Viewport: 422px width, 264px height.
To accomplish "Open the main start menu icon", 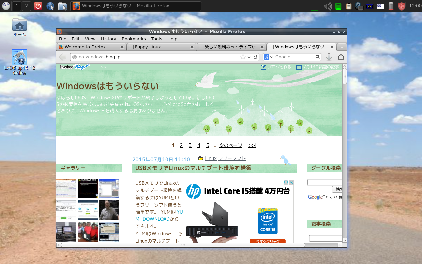I will coord(6,6).
